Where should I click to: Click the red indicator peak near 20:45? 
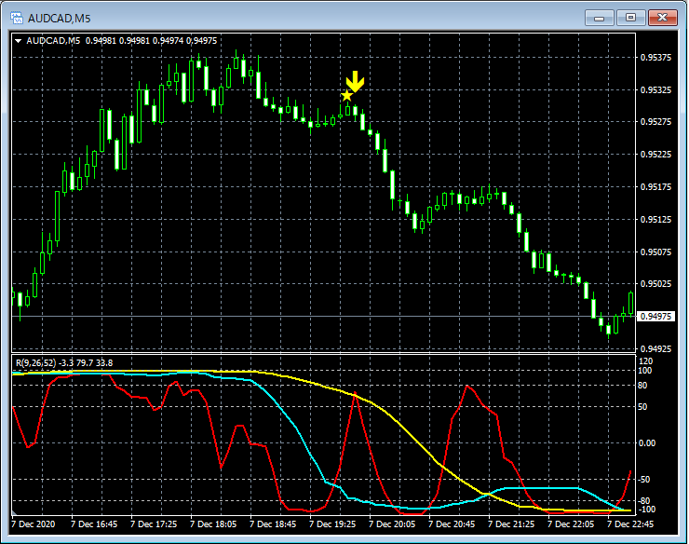466,387
